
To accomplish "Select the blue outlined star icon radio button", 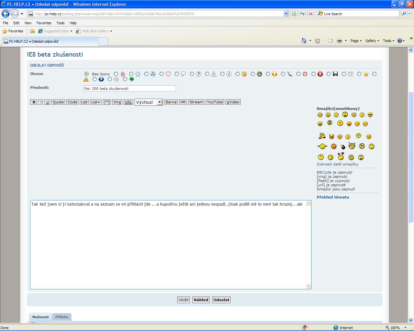I will pos(131,74).
